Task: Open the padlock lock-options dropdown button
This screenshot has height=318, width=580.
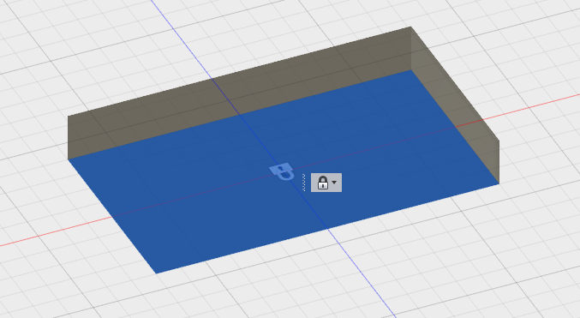Action: tap(326, 183)
